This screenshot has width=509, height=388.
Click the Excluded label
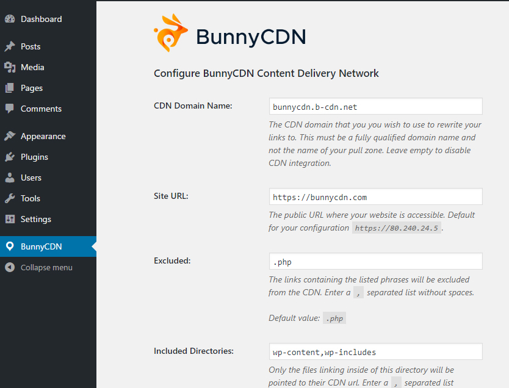point(172,260)
